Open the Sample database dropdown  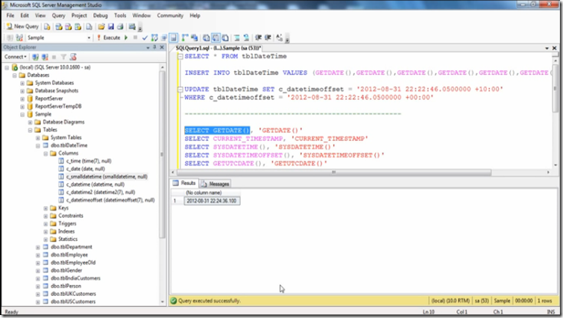[89, 38]
